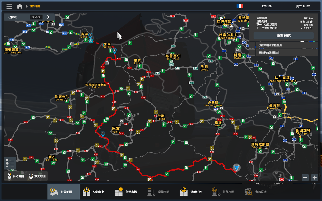Open the 快速任务 tab
Viewport: 322px width, 201px height.
tap(96, 192)
